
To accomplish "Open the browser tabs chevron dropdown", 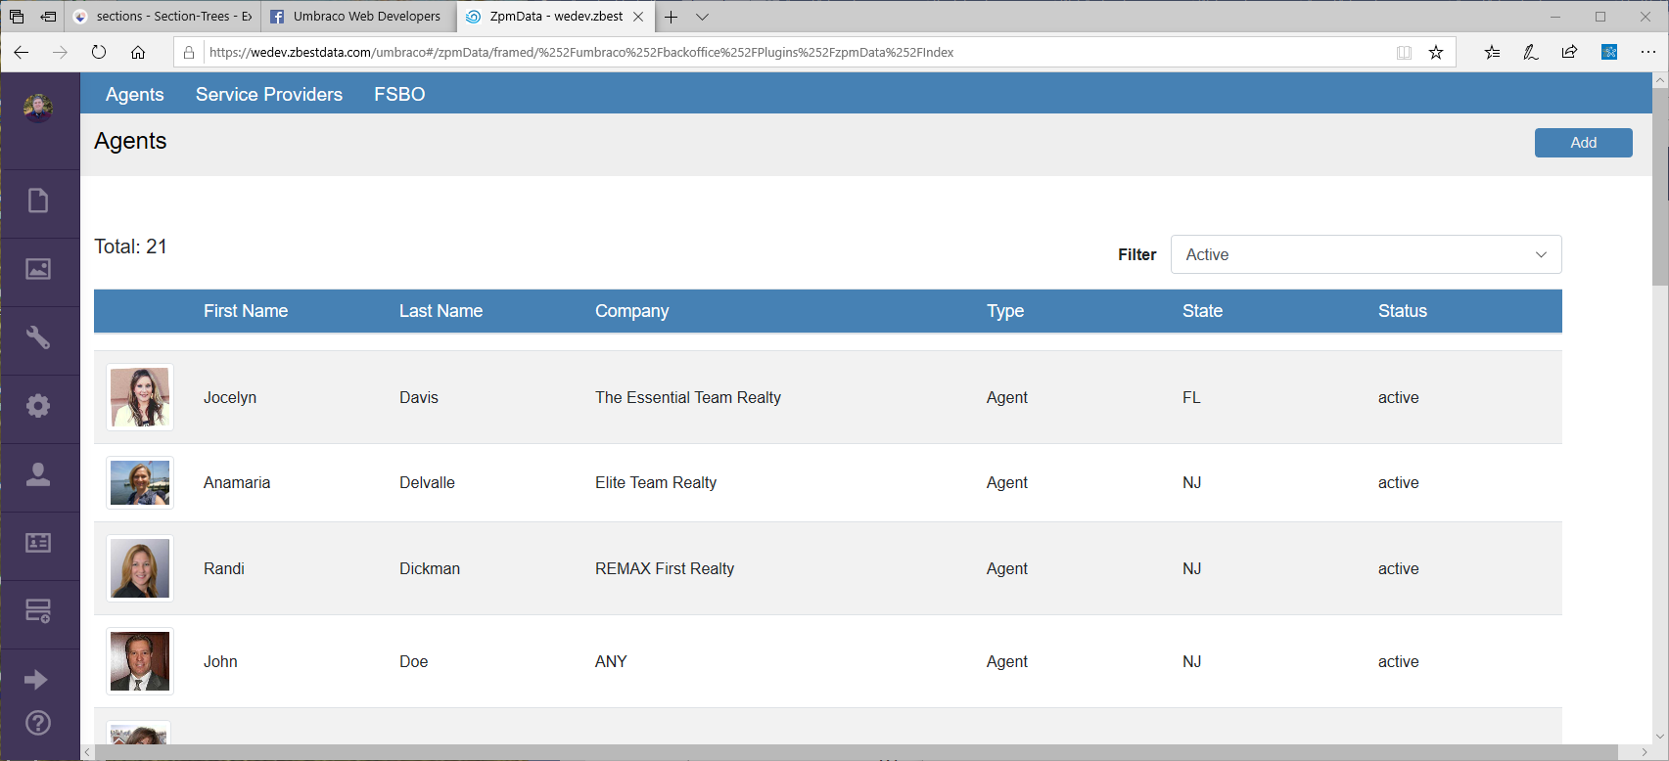I will (x=702, y=17).
